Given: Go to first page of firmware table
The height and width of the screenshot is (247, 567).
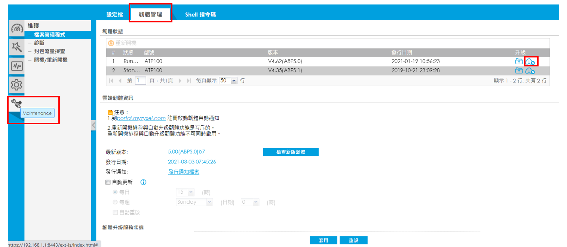Looking at the screenshot, I should click(111, 81).
